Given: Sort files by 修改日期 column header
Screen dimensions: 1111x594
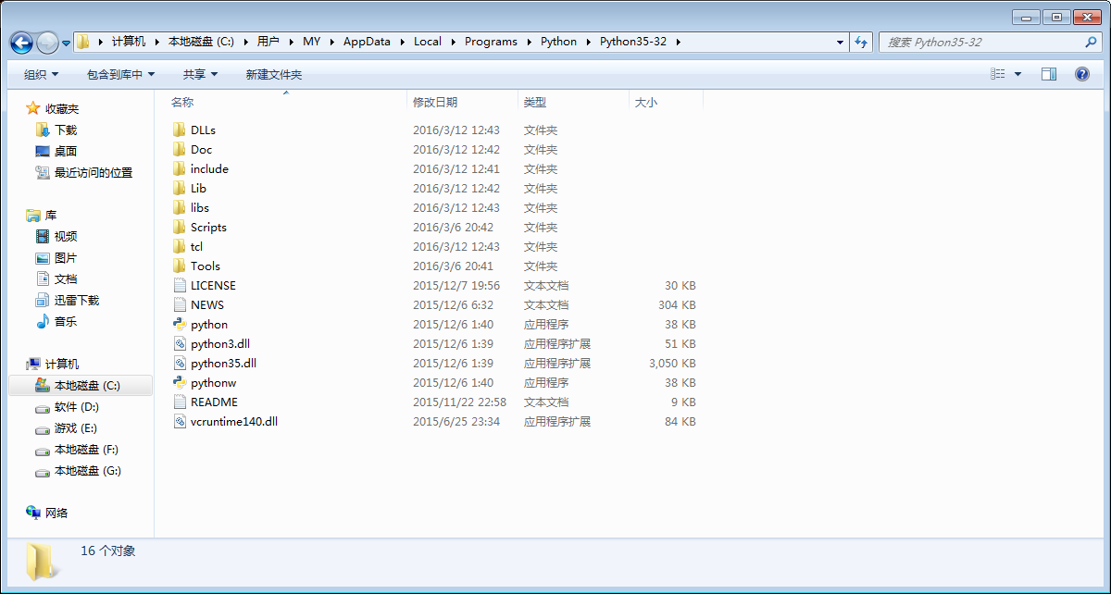Looking at the screenshot, I should (x=435, y=103).
